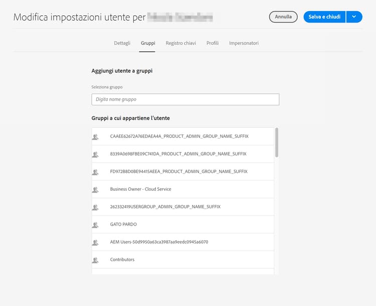
Task: Click group icon beside FD972B8D0BE94415AEEA product admin group
Action: point(95,172)
